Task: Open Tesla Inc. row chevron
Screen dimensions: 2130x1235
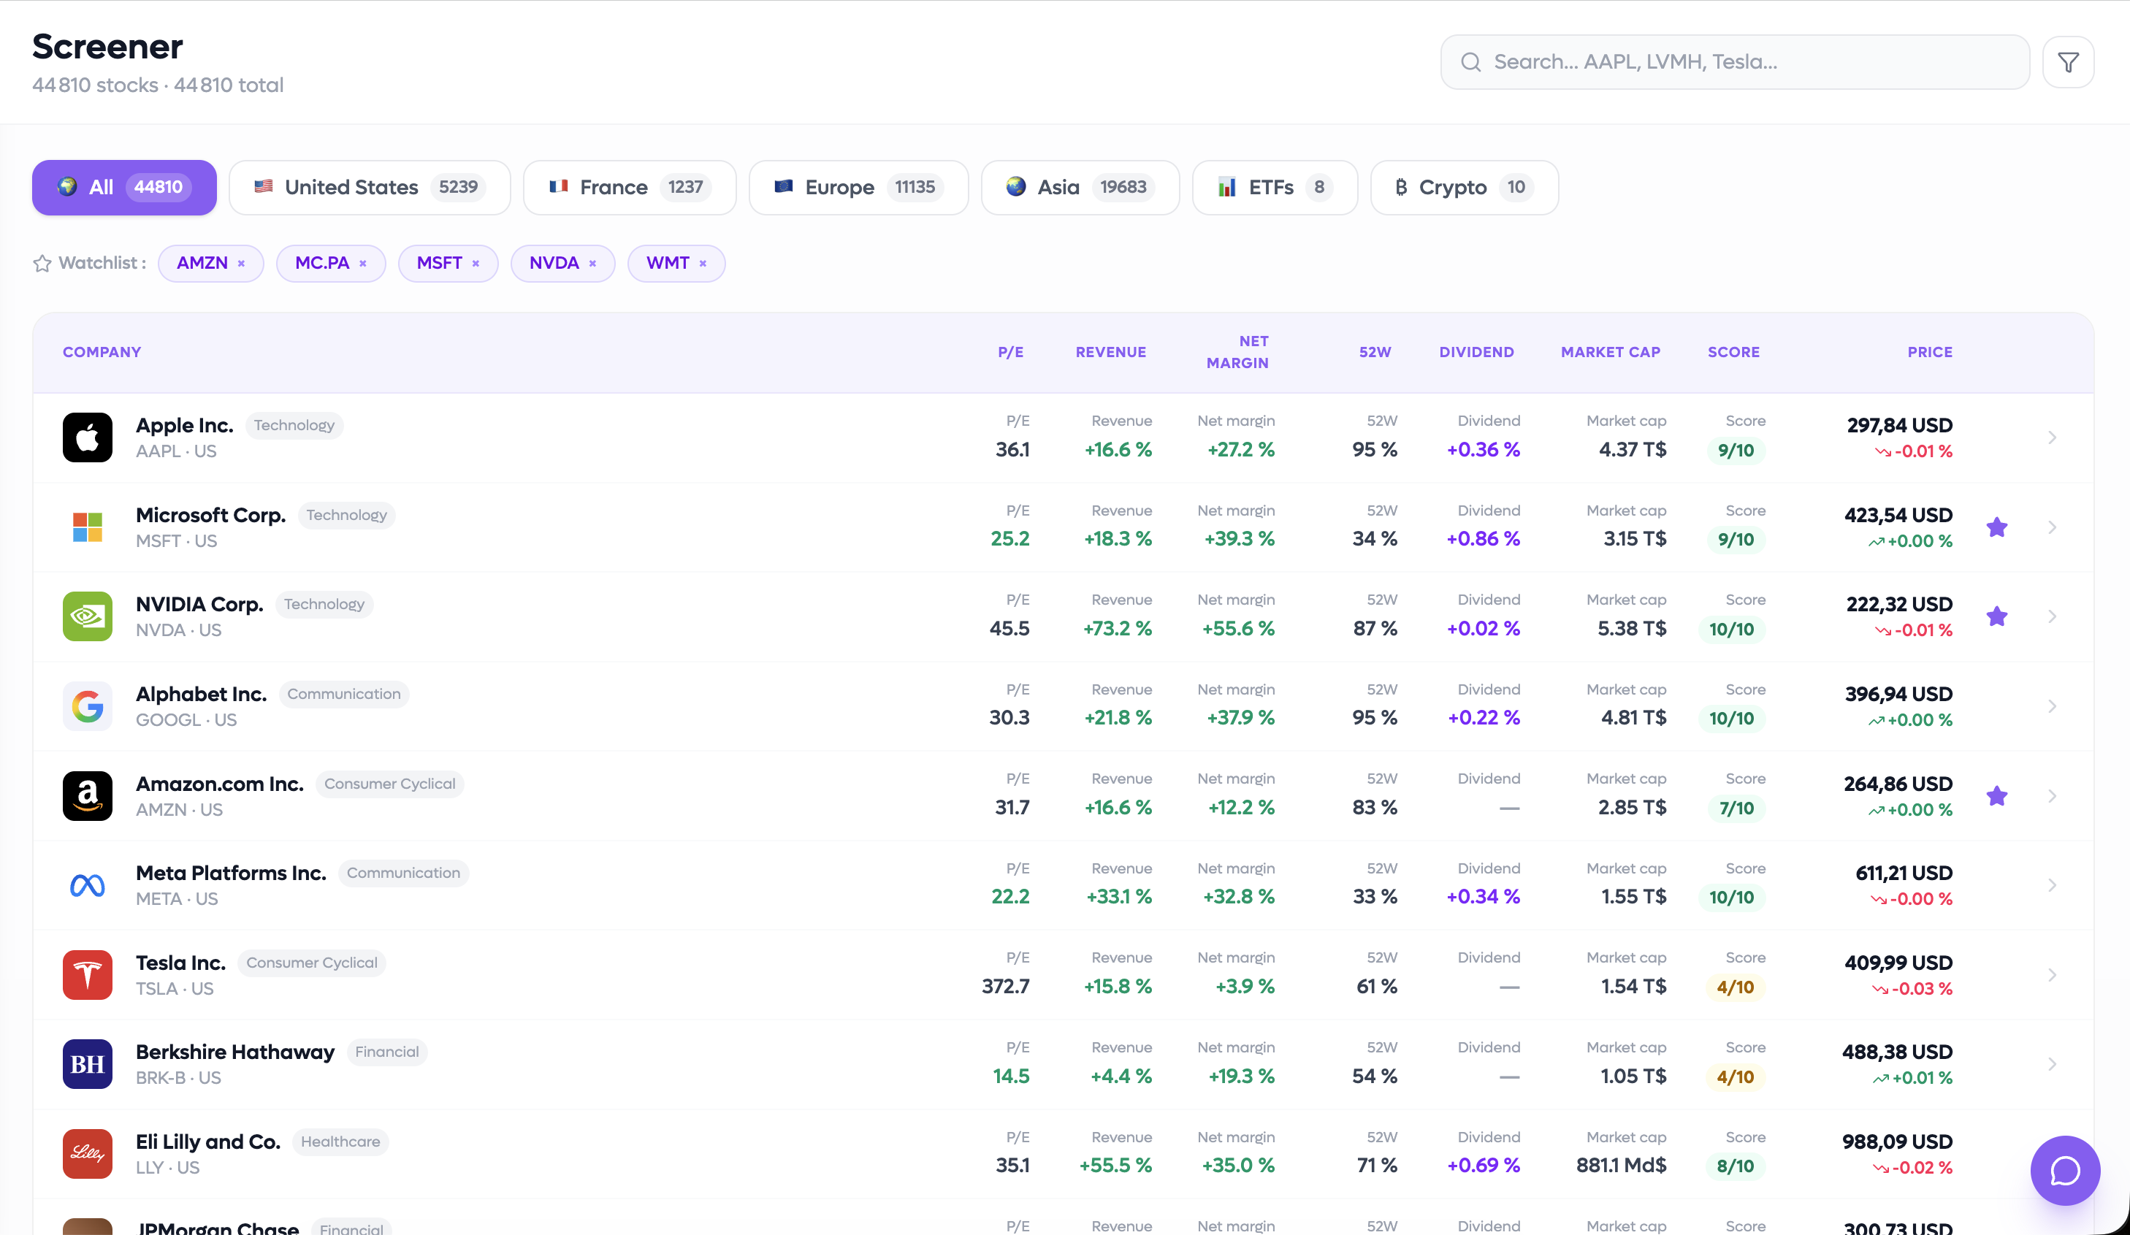Action: (x=2053, y=975)
